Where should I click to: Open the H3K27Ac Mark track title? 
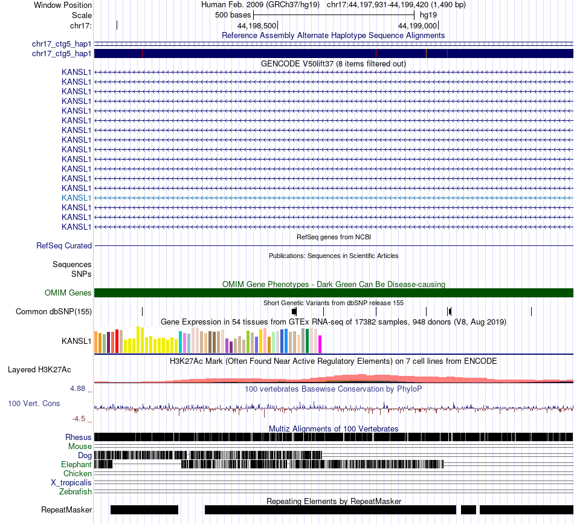point(334,361)
